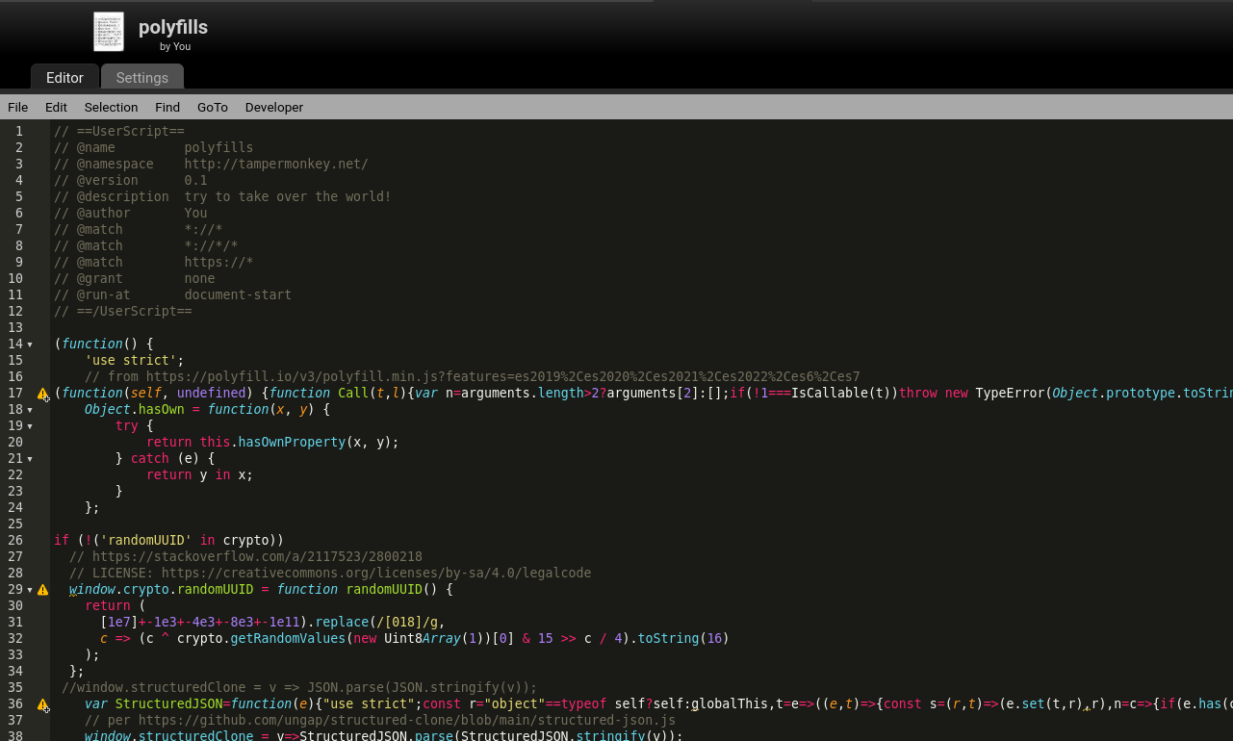Viewport: 1233px width, 741px height.
Task: Switch to the Settings tab
Action: 141,77
